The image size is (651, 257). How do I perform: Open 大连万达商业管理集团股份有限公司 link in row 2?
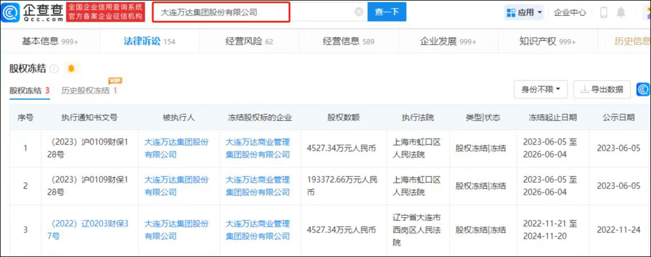pos(257,186)
